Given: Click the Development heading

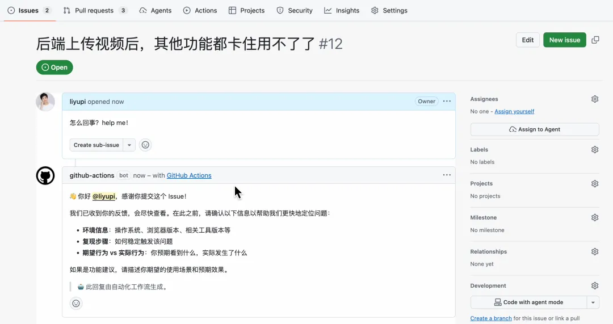Looking at the screenshot, I should click(x=488, y=285).
